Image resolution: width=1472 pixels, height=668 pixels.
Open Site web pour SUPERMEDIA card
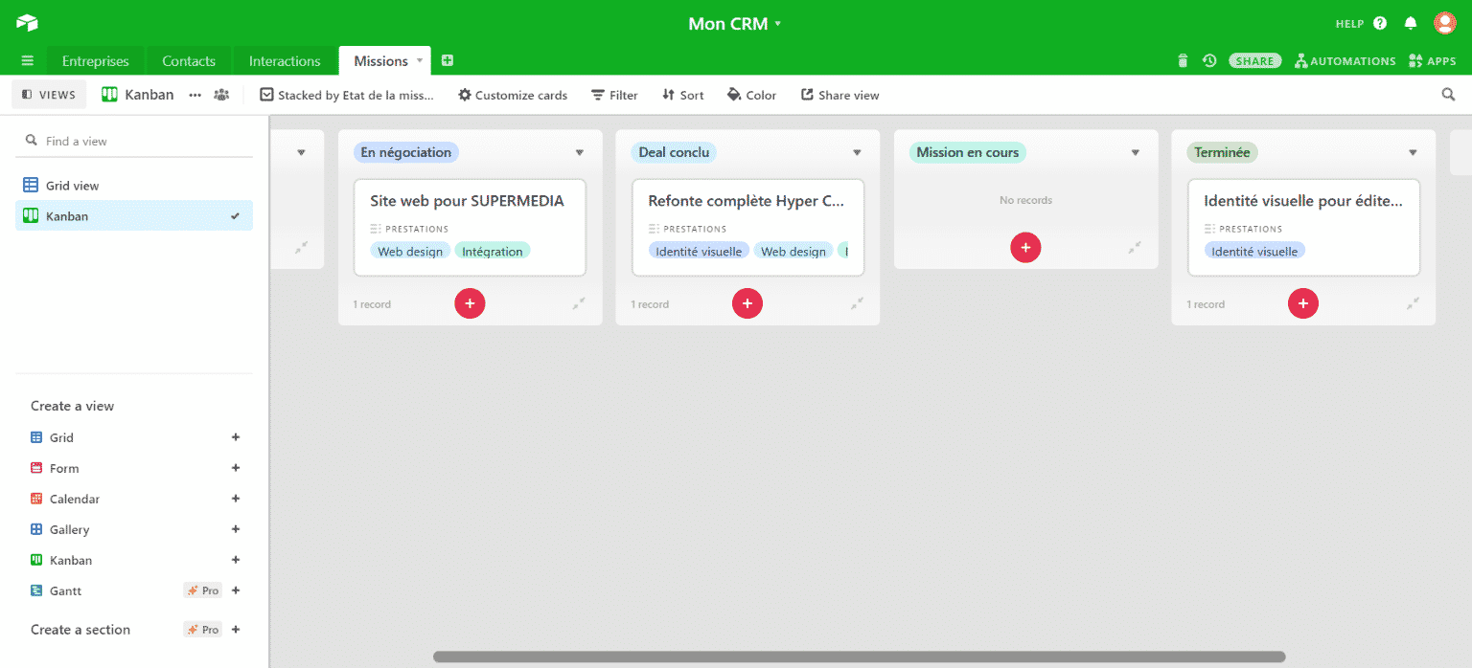tap(470, 228)
